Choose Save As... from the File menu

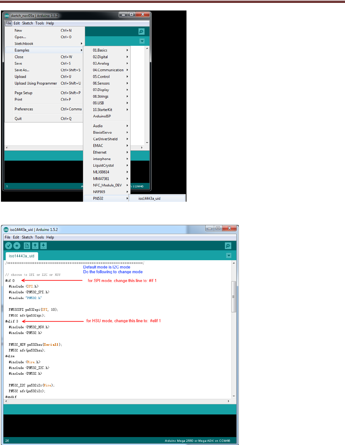[x=44, y=70]
